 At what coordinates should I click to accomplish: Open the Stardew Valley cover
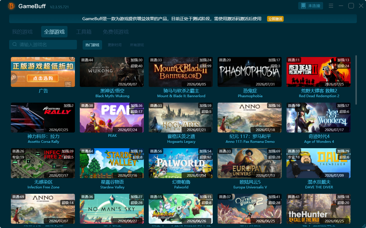click(x=112, y=163)
